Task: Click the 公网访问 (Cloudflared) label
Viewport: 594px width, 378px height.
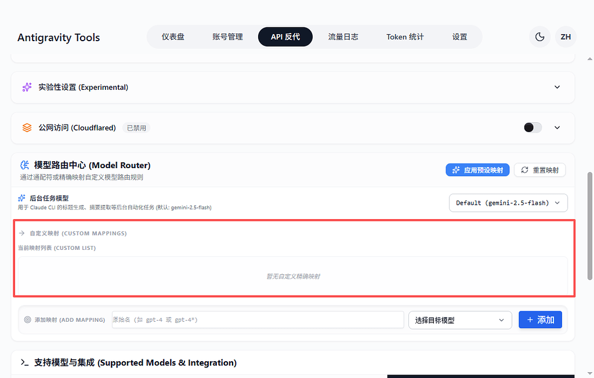Action: pos(77,128)
